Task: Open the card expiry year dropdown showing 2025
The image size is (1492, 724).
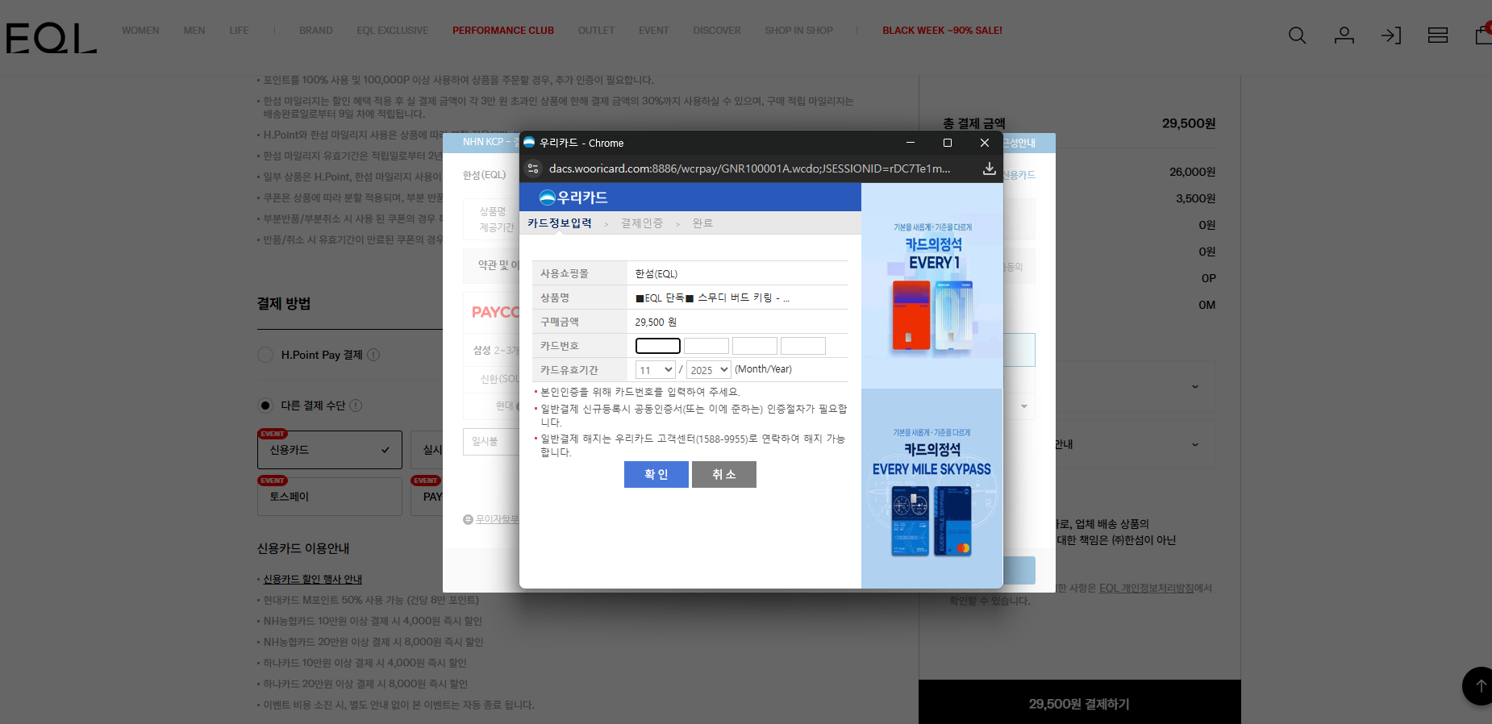Action: click(709, 370)
